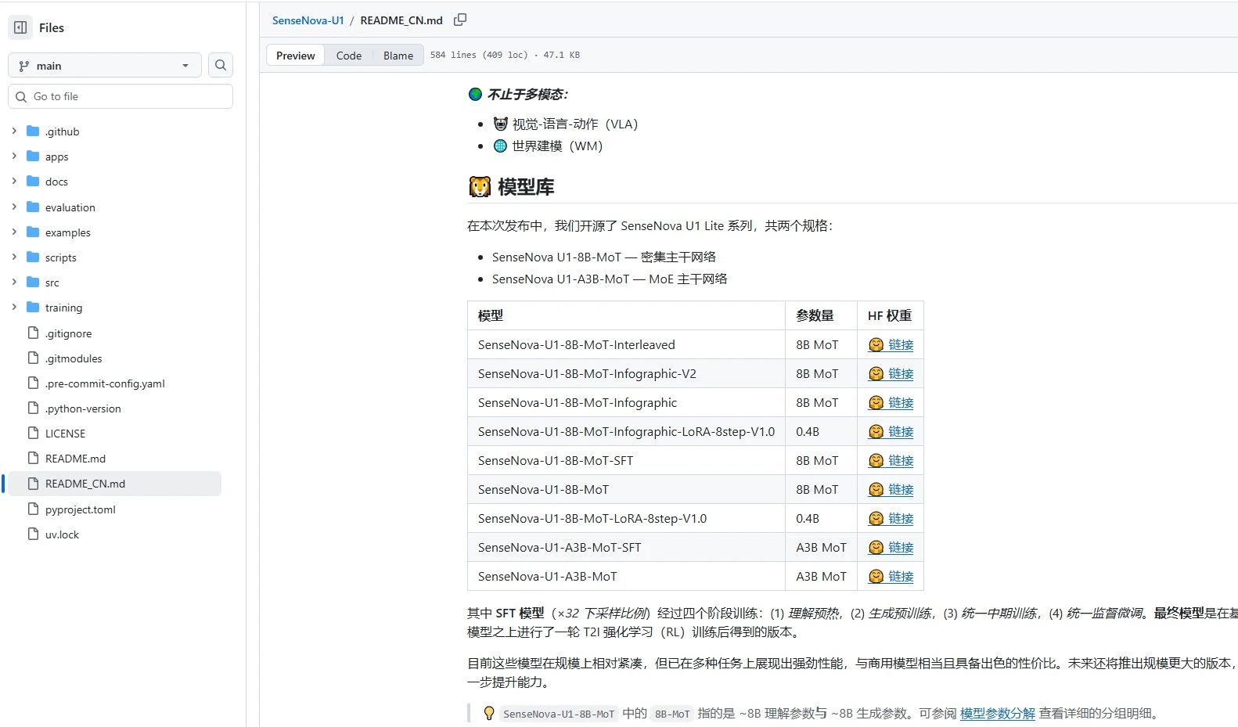The width and height of the screenshot is (1238, 727).
Task: Click the Hugging Face icon in the SenseNova-U1-A3B-MoT row
Action: click(876, 577)
